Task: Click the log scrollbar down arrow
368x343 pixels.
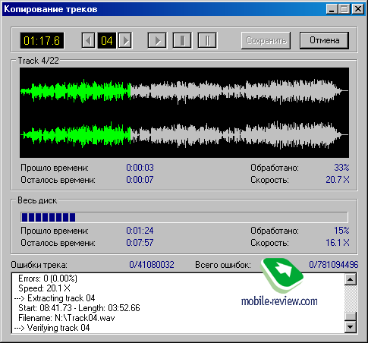Action: [x=351, y=327]
